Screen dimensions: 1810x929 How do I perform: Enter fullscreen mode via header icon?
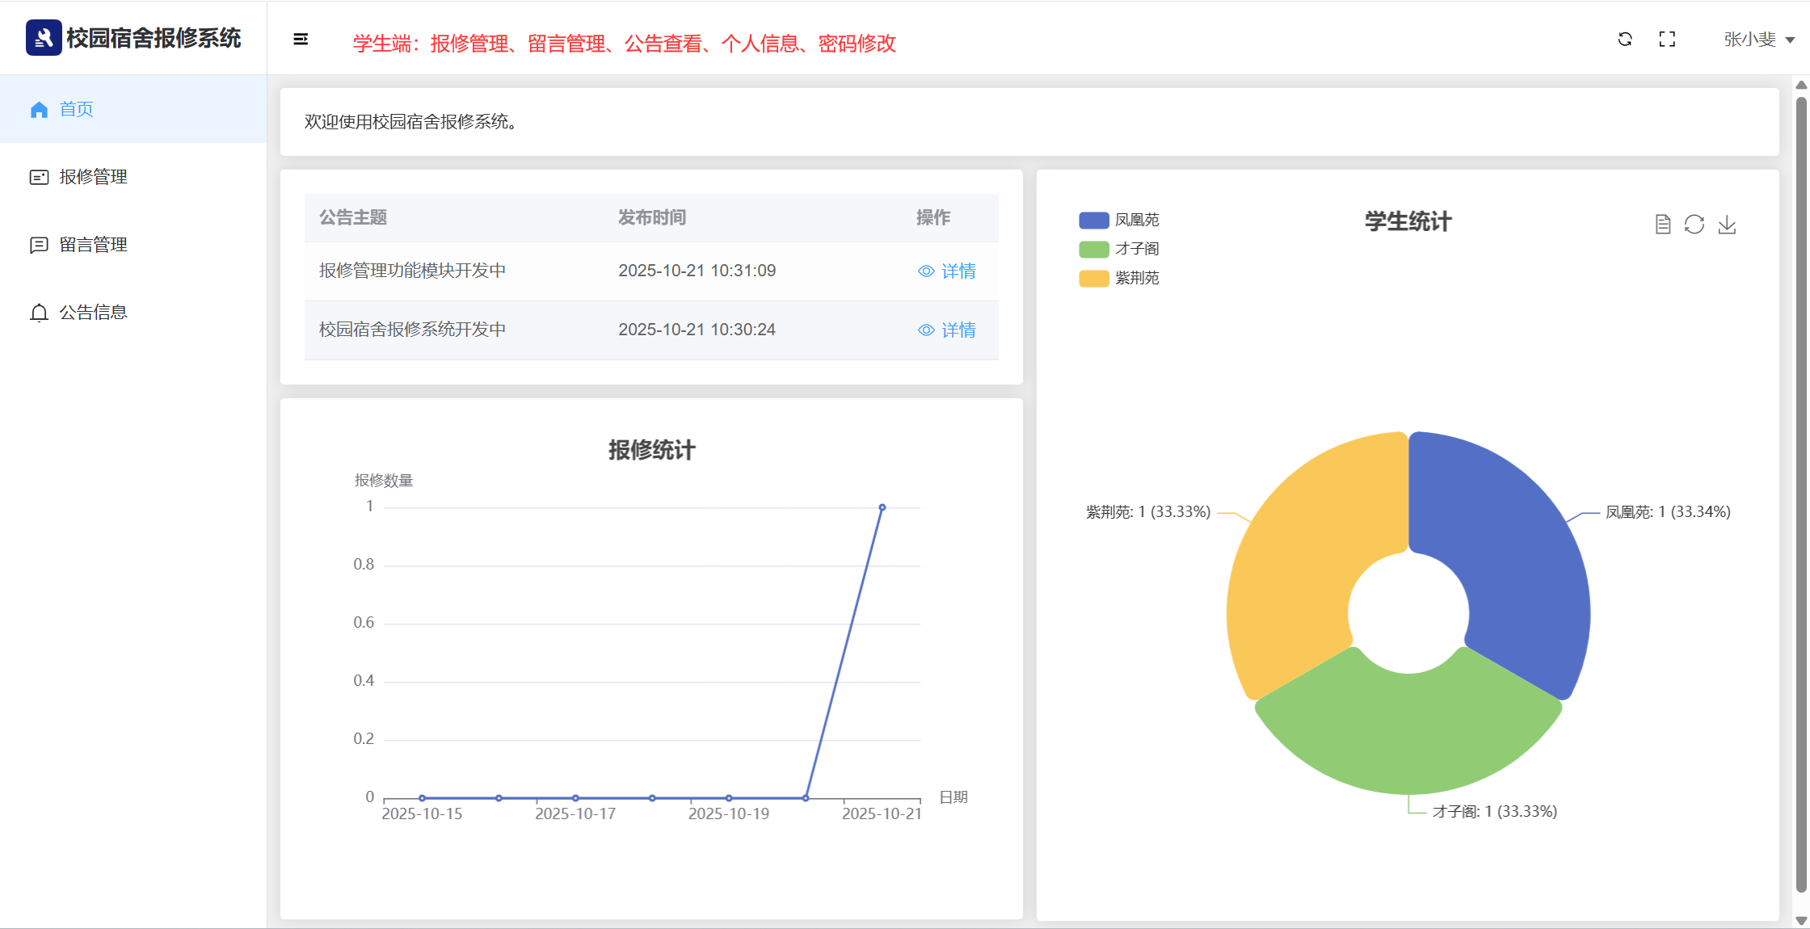pos(1667,40)
